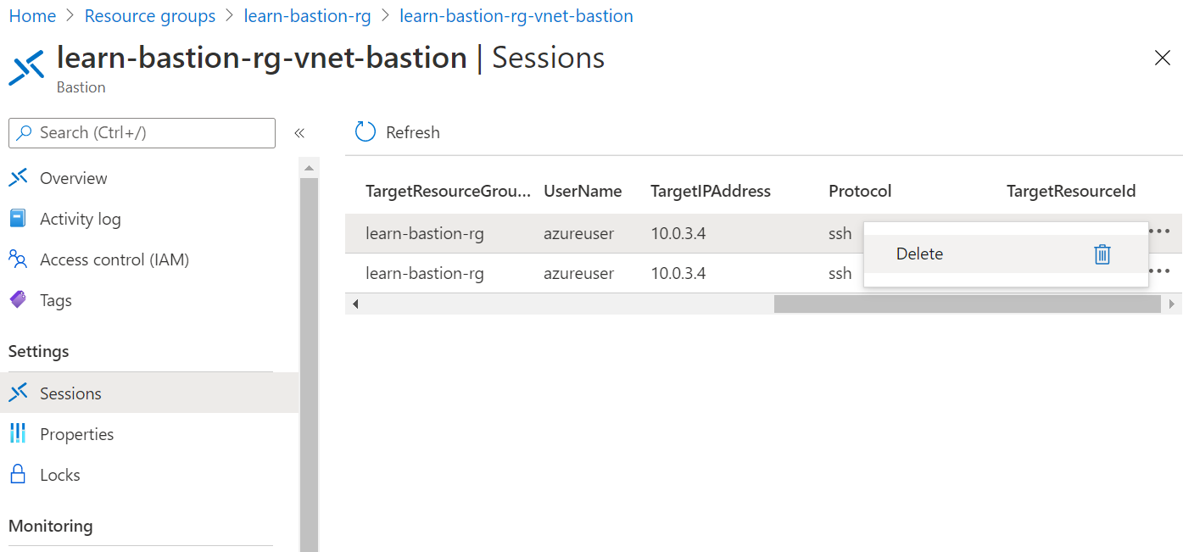The width and height of the screenshot is (1183, 552).
Task: Click the Properties bars icon
Action: tap(18, 434)
